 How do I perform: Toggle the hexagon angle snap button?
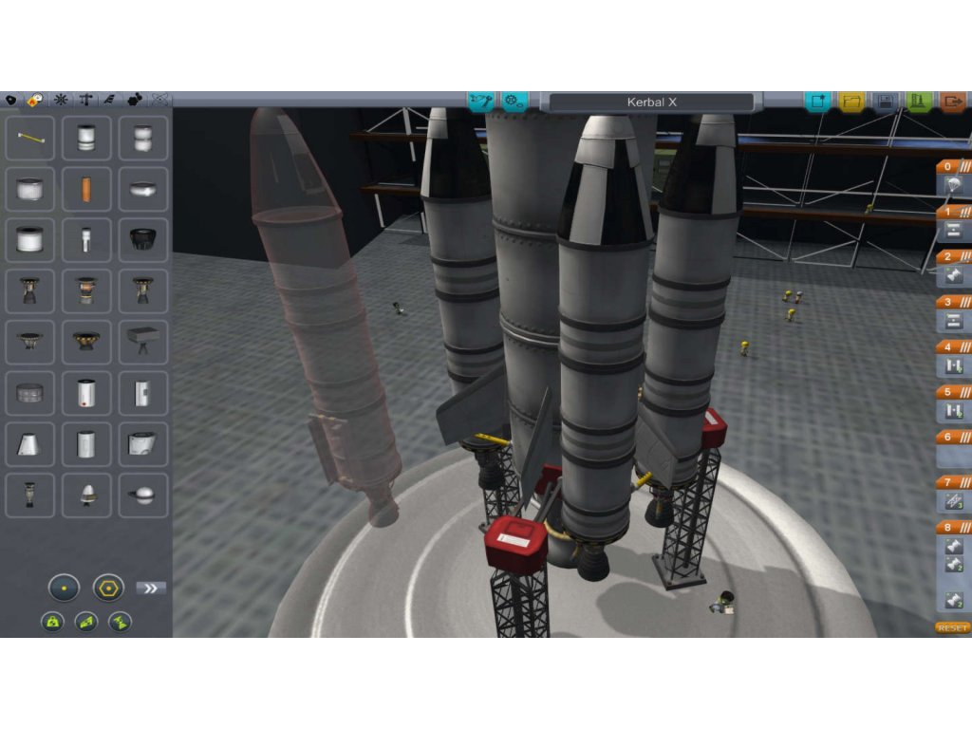(x=108, y=588)
